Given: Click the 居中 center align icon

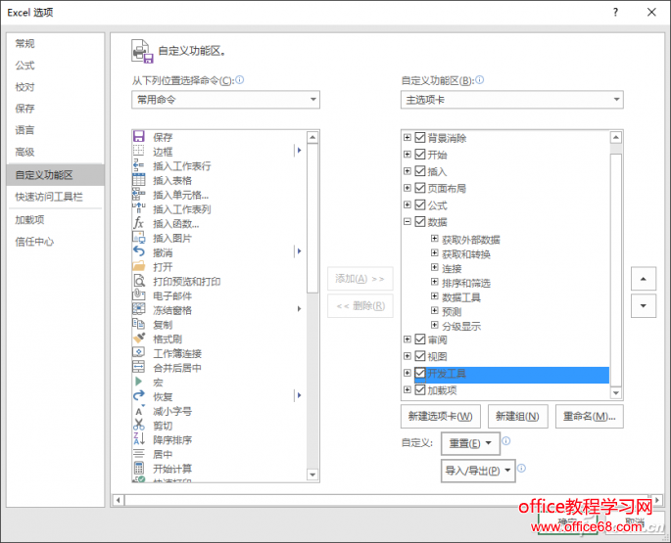Looking at the screenshot, I should pyautogui.click(x=139, y=453).
